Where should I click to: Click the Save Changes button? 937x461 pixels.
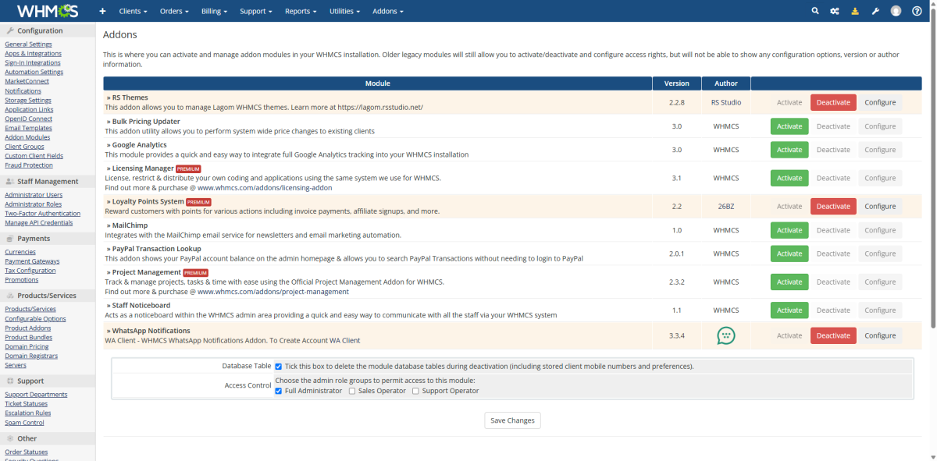tap(512, 420)
